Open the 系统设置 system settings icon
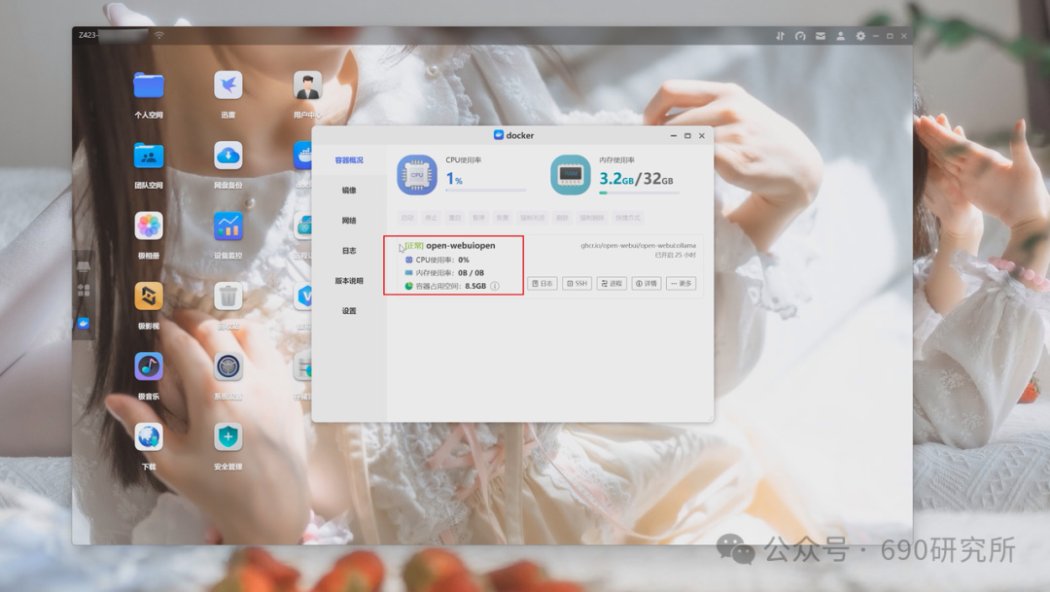The width and height of the screenshot is (1050, 592). 227,367
